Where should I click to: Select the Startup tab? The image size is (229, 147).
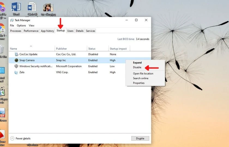point(61,30)
